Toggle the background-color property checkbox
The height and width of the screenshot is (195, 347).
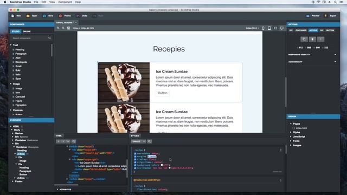[x=135, y=165]
